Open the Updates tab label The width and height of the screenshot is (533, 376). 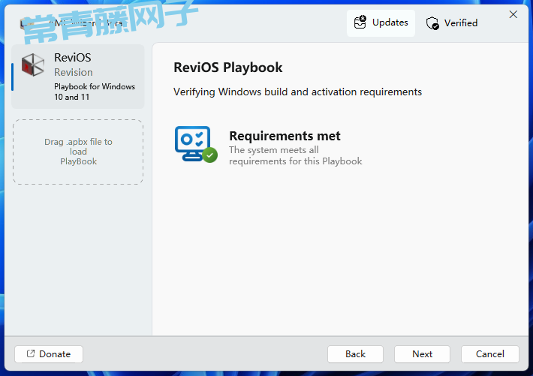pos(390,23)
